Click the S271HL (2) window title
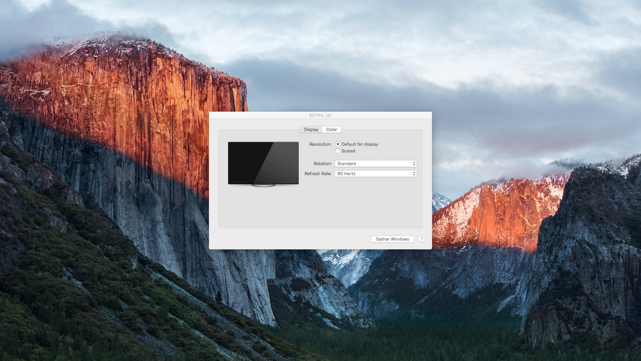Screen dimensions: 641x361 click(320, 115)
